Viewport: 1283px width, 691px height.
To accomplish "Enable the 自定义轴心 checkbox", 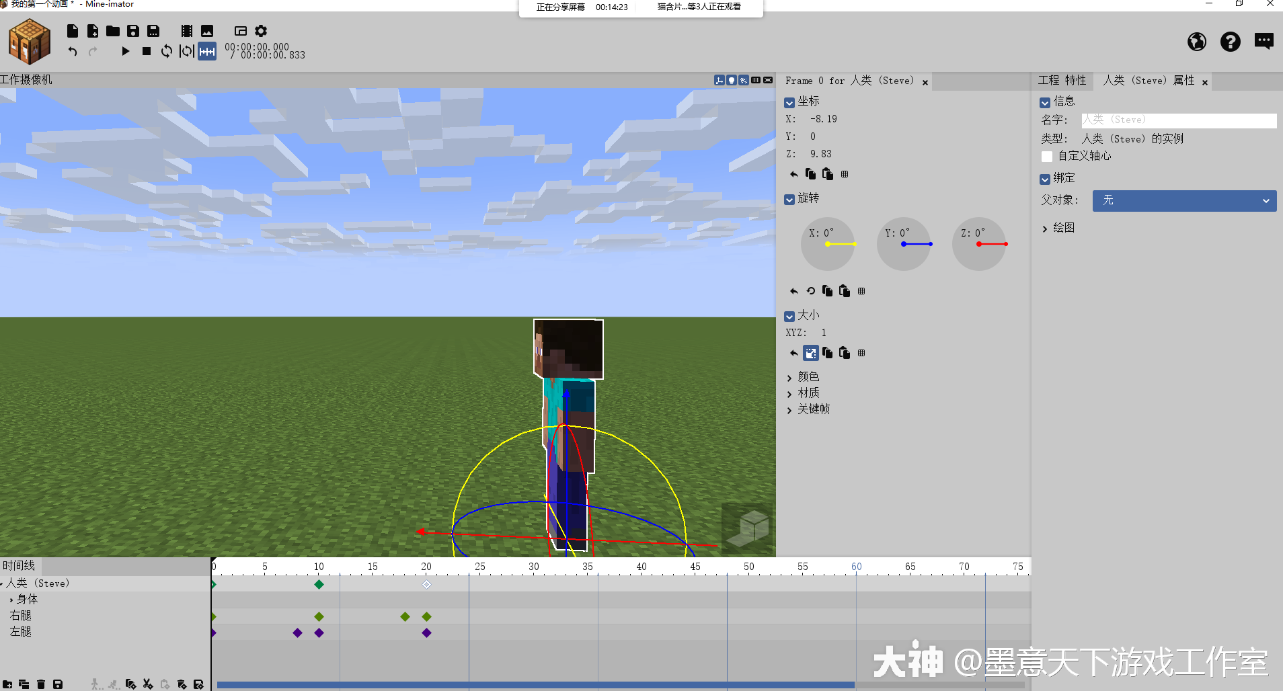I will click(x=1047, y=157).
